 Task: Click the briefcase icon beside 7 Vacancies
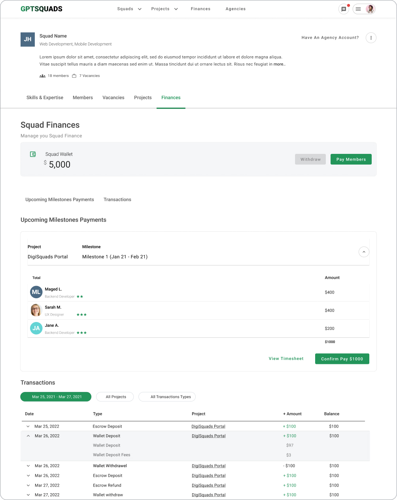click(74, 76)
